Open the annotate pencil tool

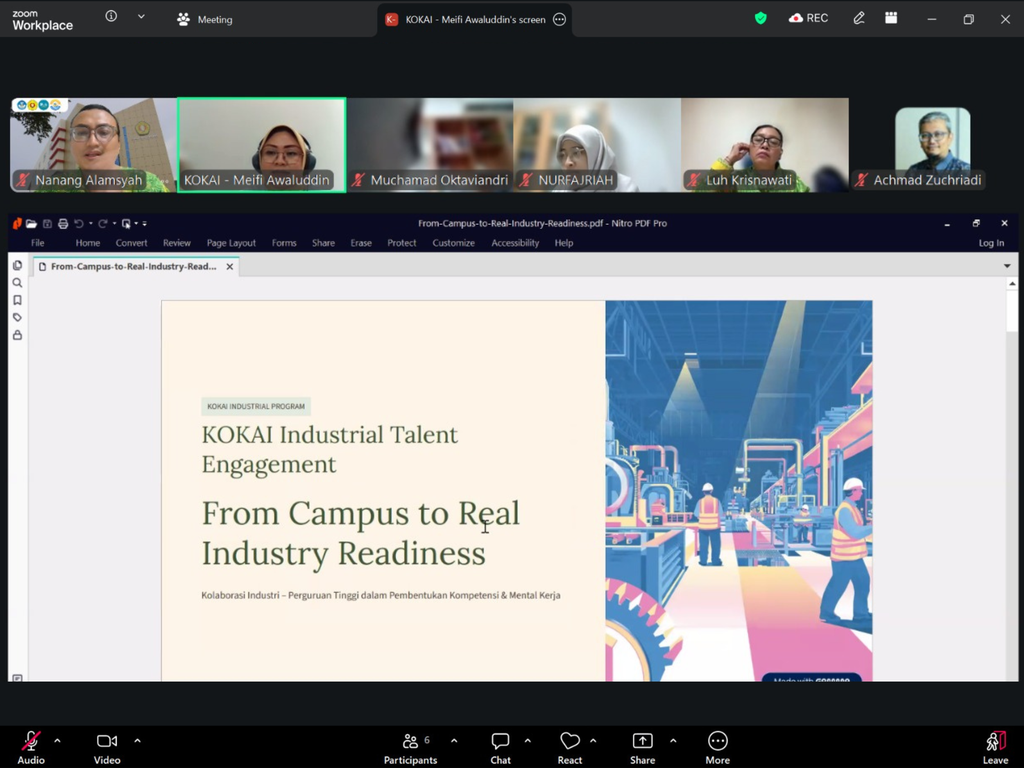pyautogui.click(x=859, y=18)
